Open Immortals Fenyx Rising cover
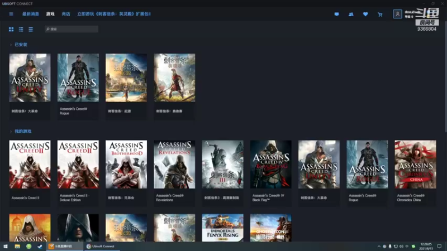Image resolution: width=447 pixels, height=251 pixels. (x=222, y=228)
